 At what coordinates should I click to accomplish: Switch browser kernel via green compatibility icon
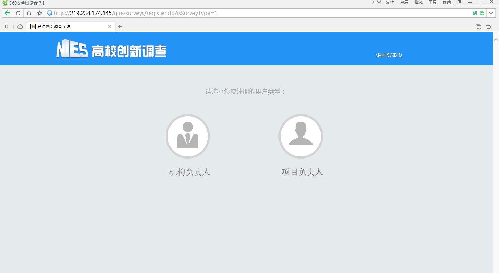(482, 13)
